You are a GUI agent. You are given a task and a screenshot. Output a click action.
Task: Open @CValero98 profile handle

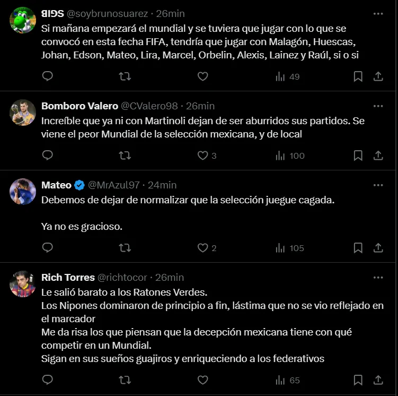coord(149,106)
